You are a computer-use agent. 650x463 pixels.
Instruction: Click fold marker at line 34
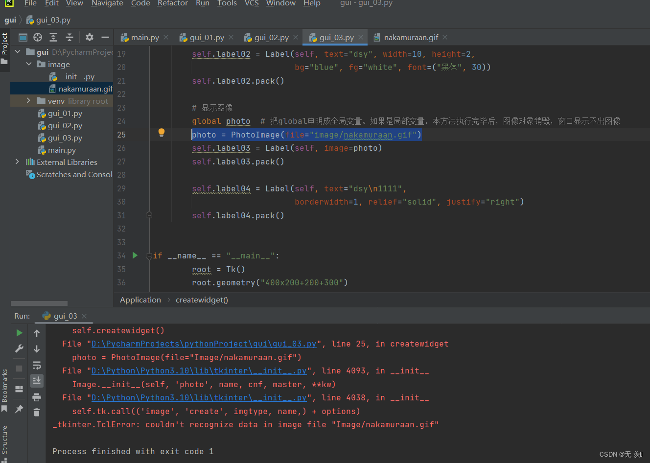click(x=149, y=256)
